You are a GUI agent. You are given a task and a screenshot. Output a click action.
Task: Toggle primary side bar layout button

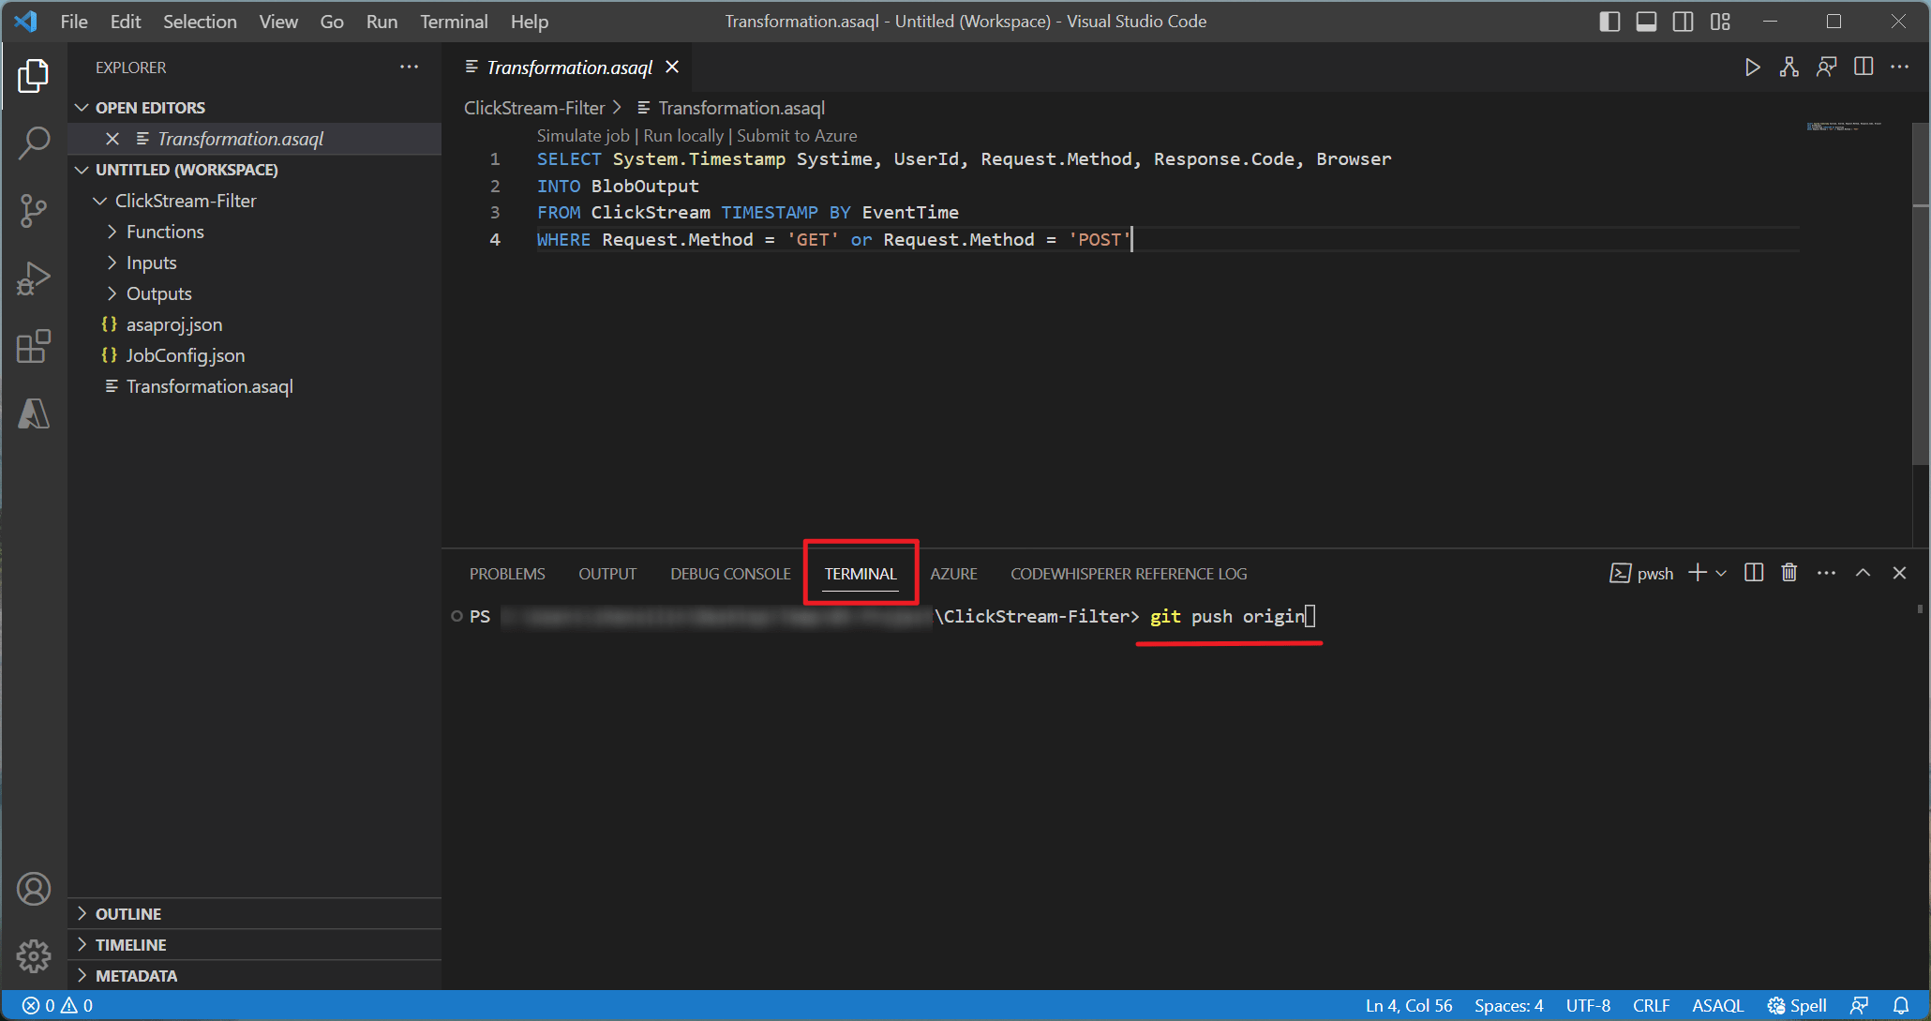pos(1609,22)
